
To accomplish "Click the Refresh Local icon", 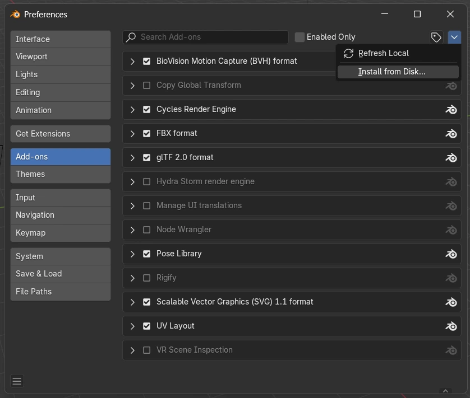I will pyautogui.click(x=348, y=53).
